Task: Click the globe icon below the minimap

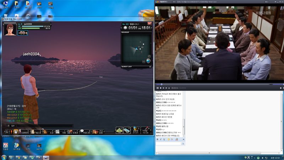Action: click(x=148, y=61)
